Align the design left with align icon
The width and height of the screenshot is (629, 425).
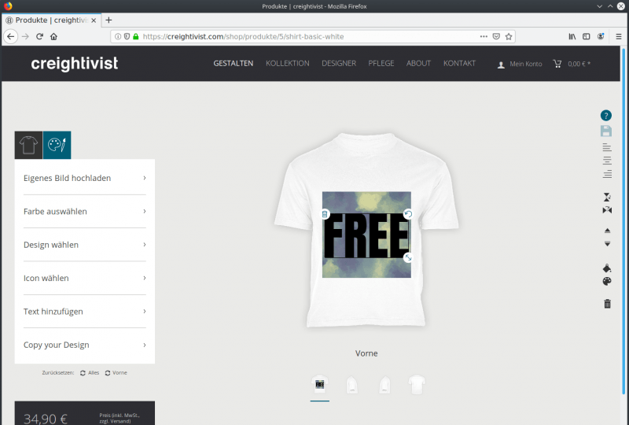tap(607, 147)
